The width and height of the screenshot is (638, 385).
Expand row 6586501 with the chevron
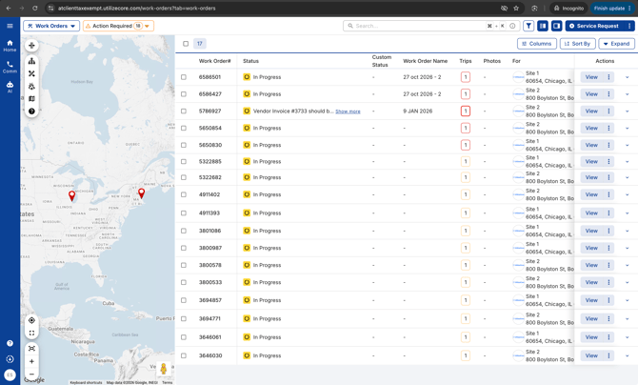coord(627,77)
